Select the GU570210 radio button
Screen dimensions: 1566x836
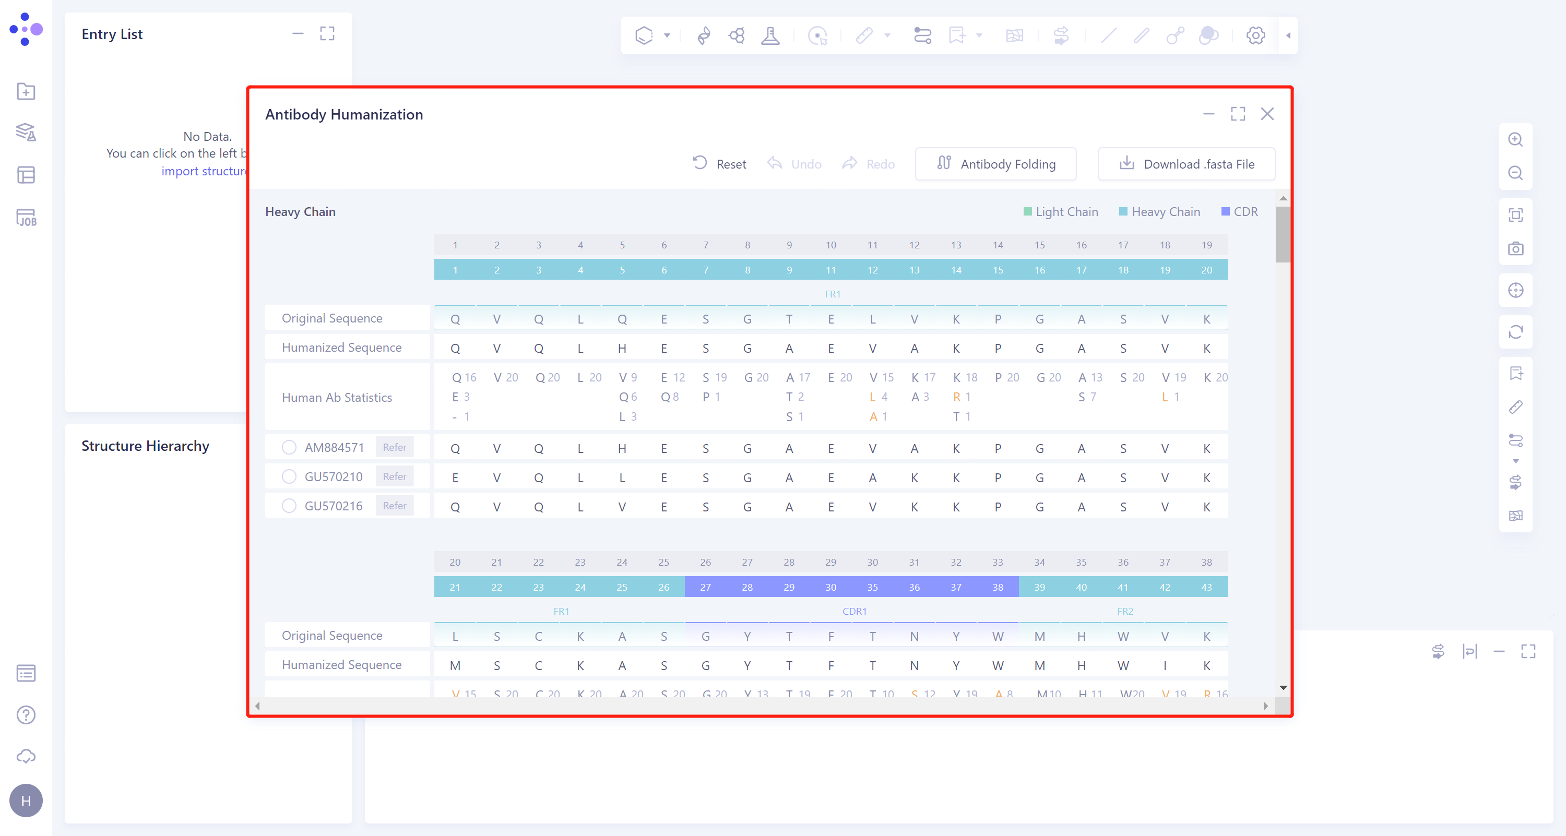tap(289, 476)
